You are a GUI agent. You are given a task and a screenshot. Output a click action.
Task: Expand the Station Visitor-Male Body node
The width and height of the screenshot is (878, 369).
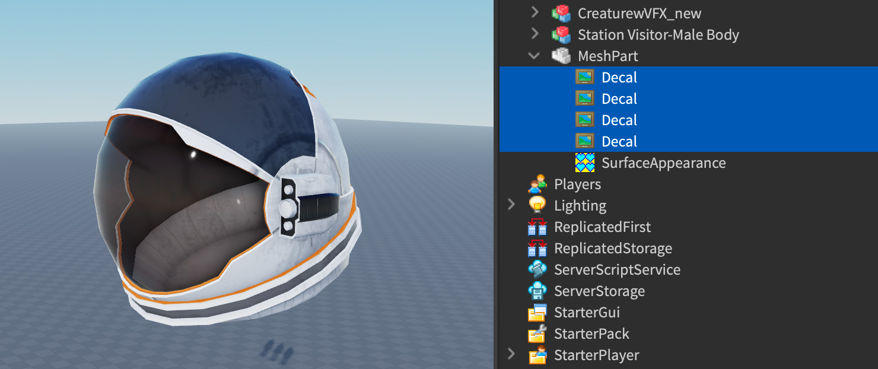[535, 34]
